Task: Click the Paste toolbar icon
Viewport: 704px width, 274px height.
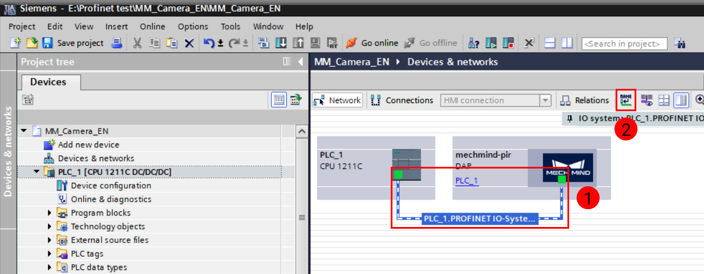Action: pos(171,43)
